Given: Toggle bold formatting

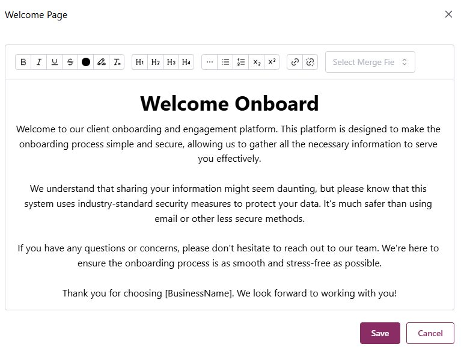Looking at the screenshot, I should point(23,62).
